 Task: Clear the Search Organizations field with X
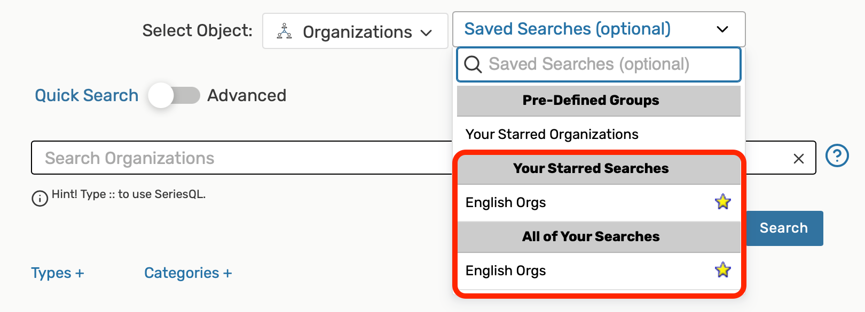[x=798, y=159]
